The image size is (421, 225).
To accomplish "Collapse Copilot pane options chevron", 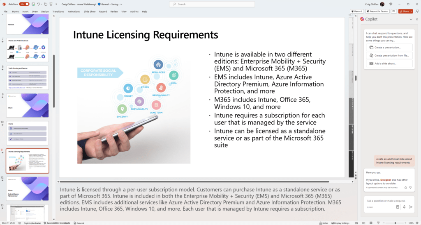I will (x=411, y=19).
